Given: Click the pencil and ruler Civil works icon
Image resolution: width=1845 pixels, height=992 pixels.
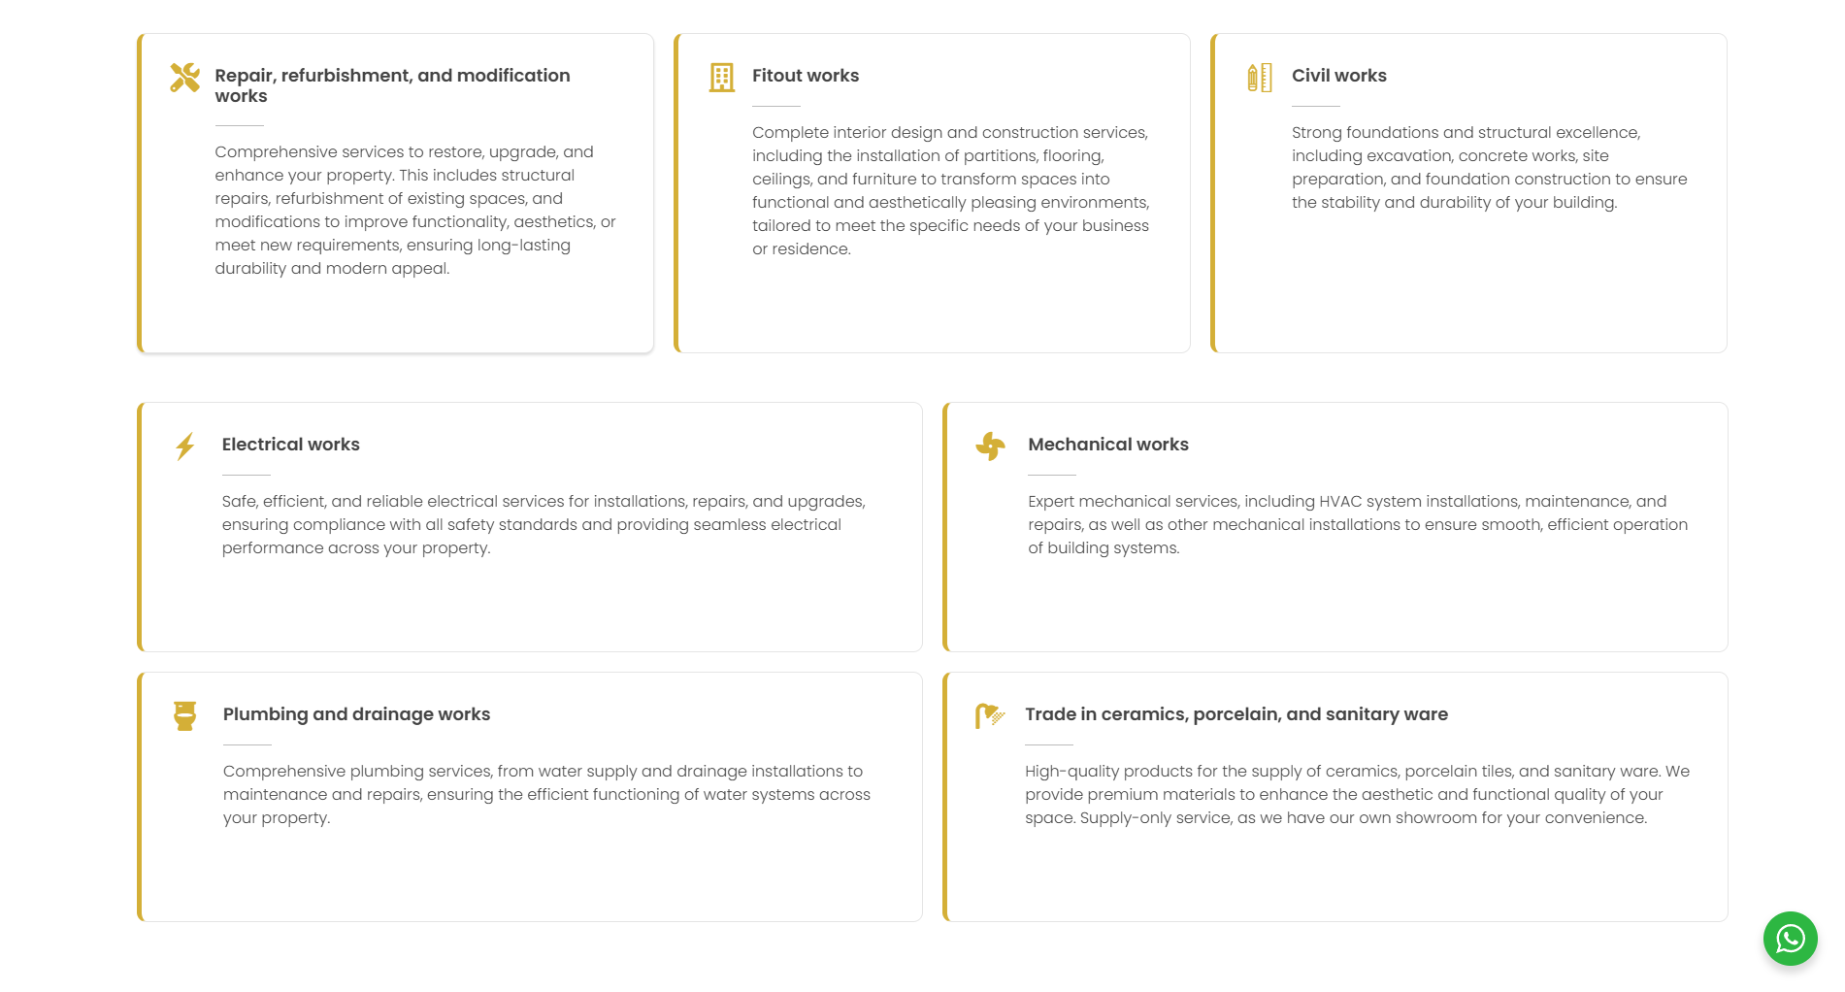Looking at the screenshot, I should 1260,78.
